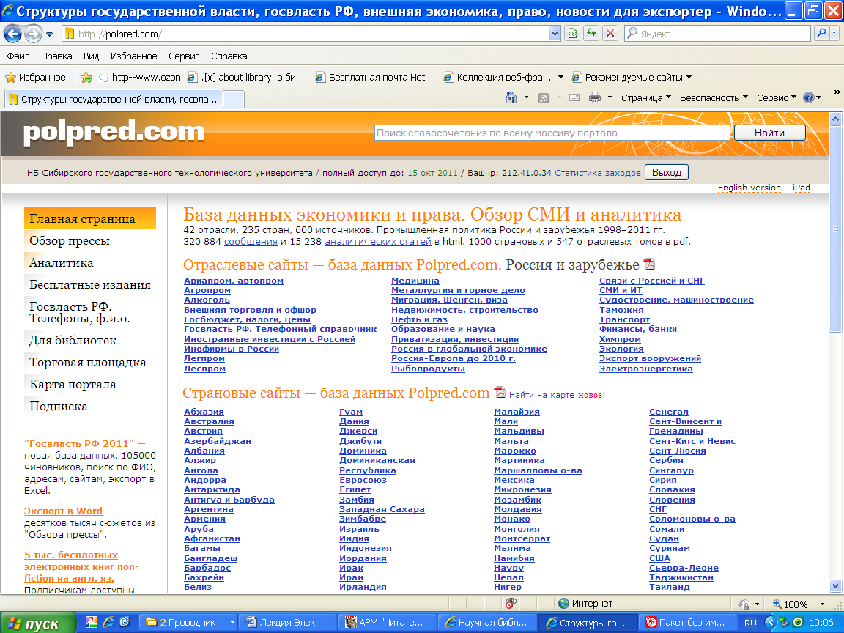844x633 pixels.
Task: Click the Интернет security zone globe icon
Action: click(563, 604)
